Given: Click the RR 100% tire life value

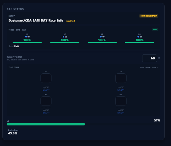Looking at the screenshot, I should point(139,40).
